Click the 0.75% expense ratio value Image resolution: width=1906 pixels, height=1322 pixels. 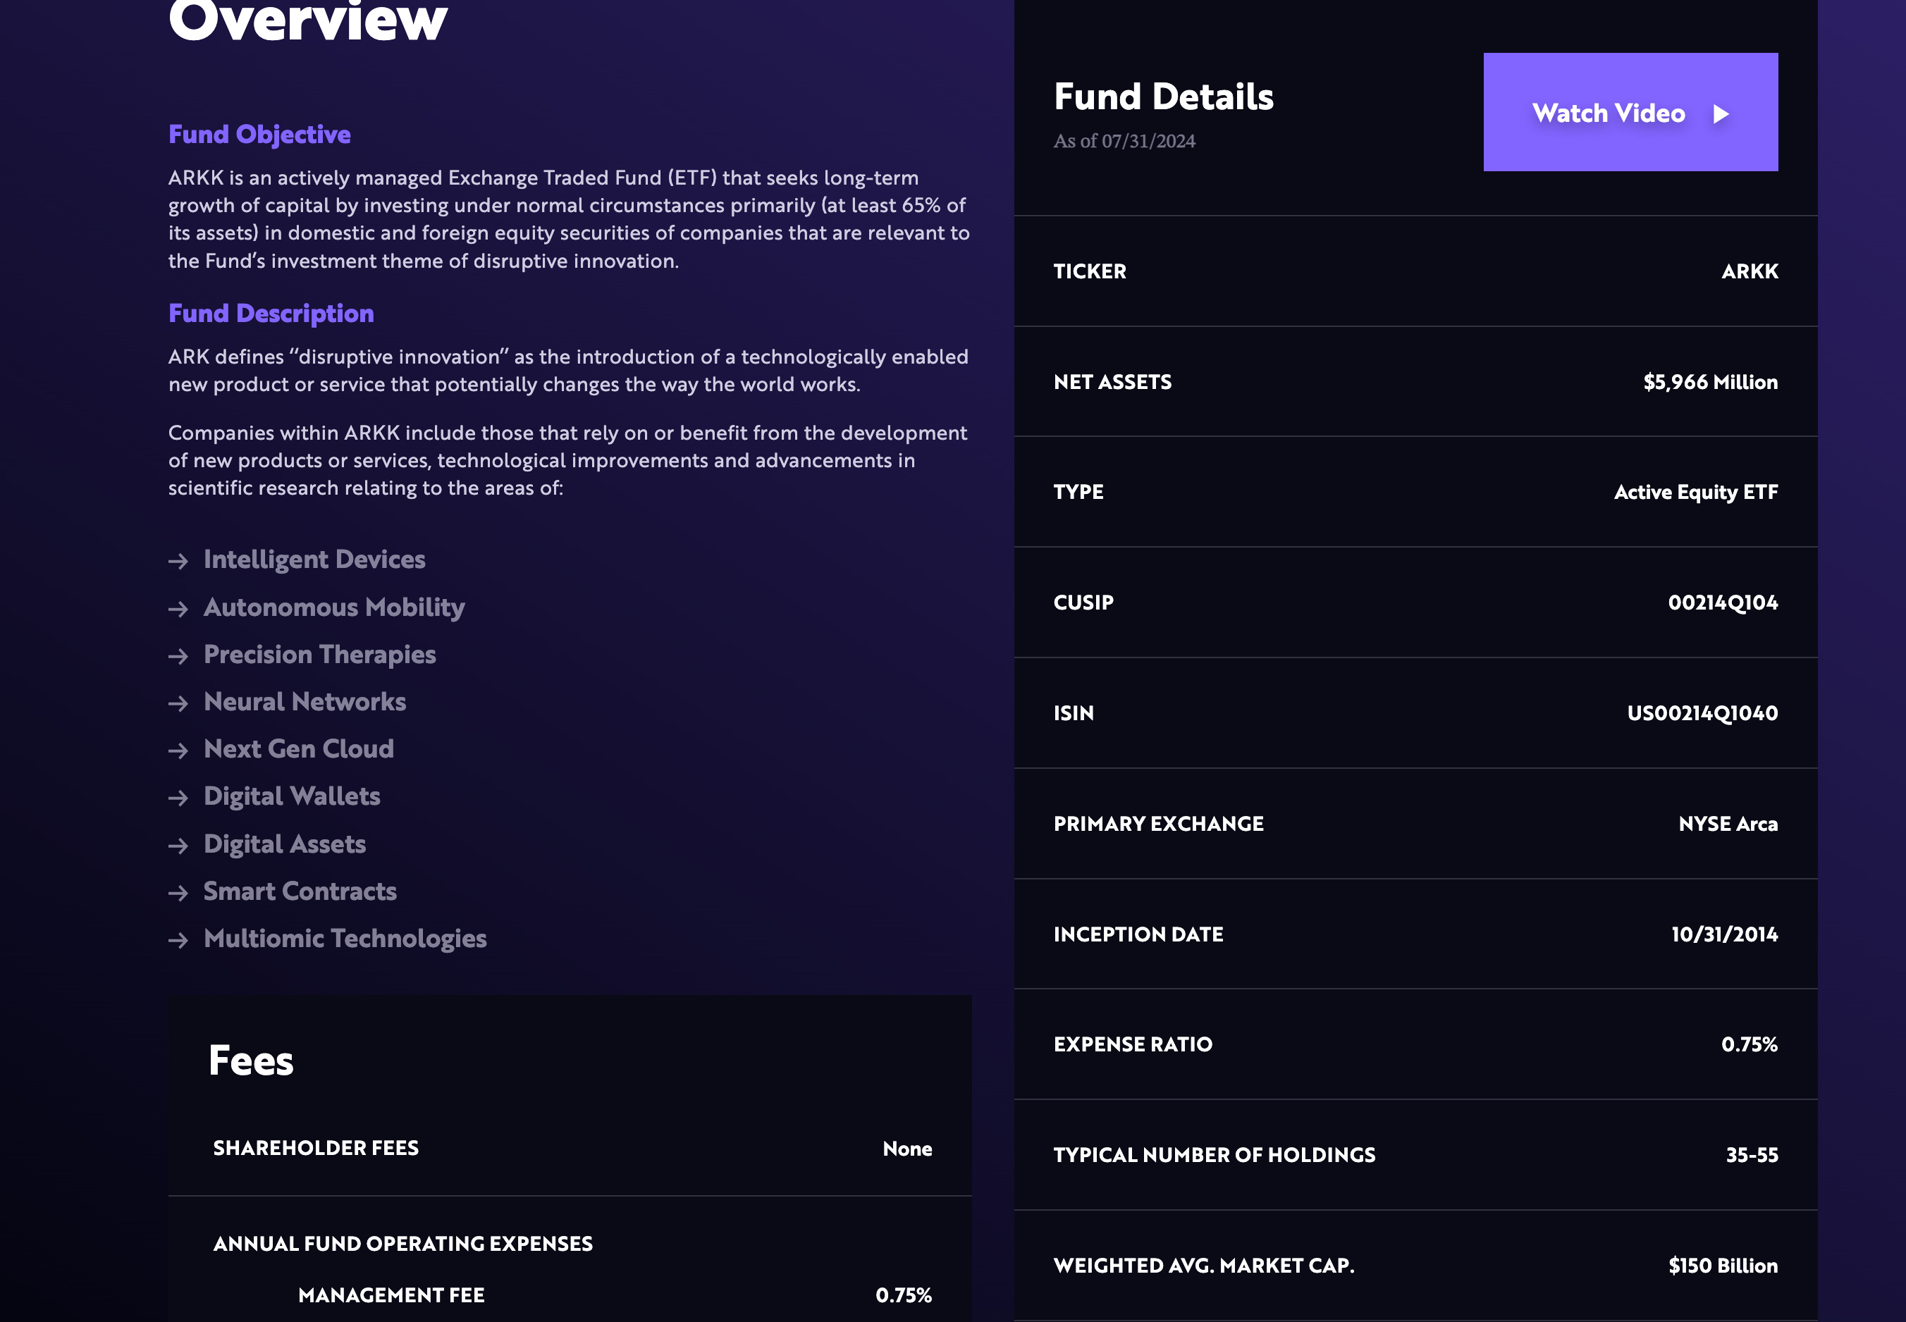point(1750,1044)
